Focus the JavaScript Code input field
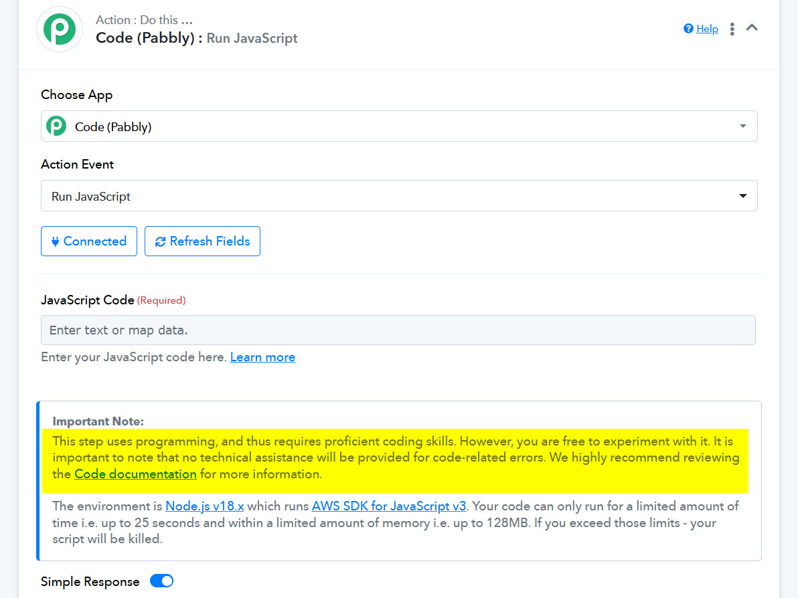Image resolution: width=798 pixels, height=598 pixels. tap(398, 330)
